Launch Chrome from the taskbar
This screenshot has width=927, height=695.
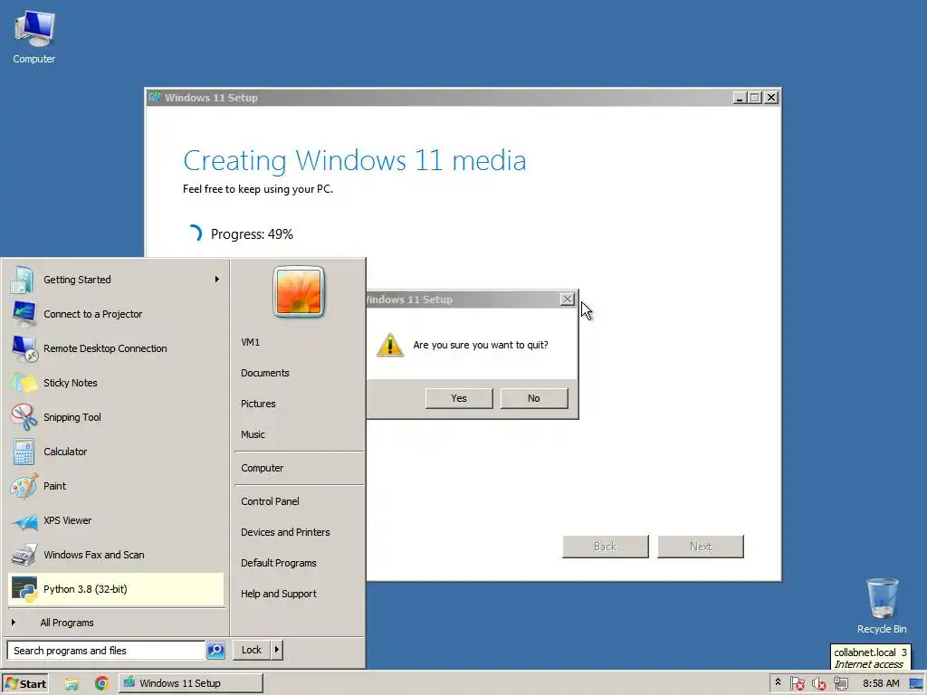101,683
